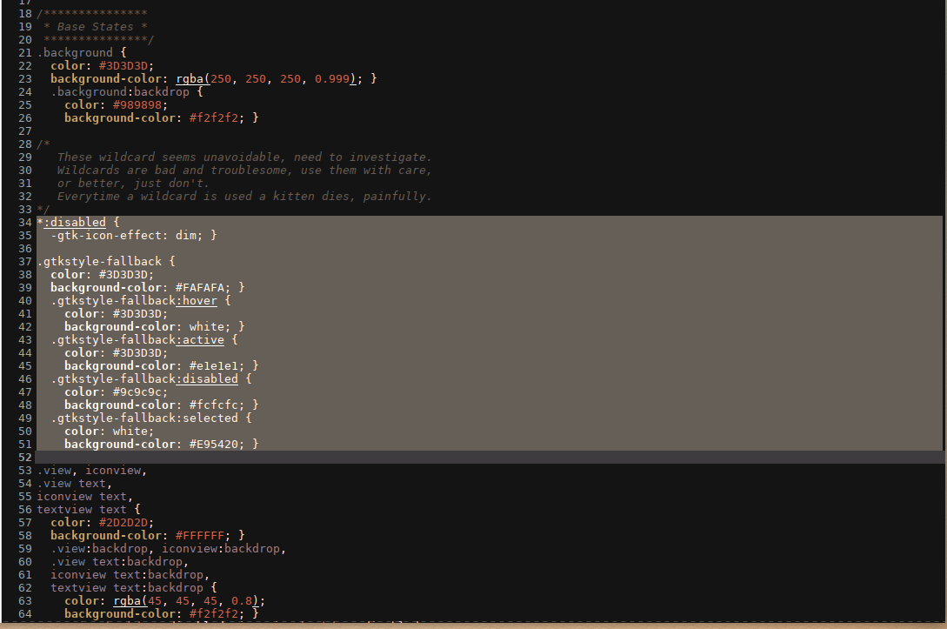Click the '.gtkstyle-fallback {' selector on line 37
Image resolution: width=947 pixels, height=629 pixels.
pos(106,262)
